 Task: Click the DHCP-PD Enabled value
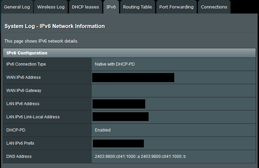(103, 130)
